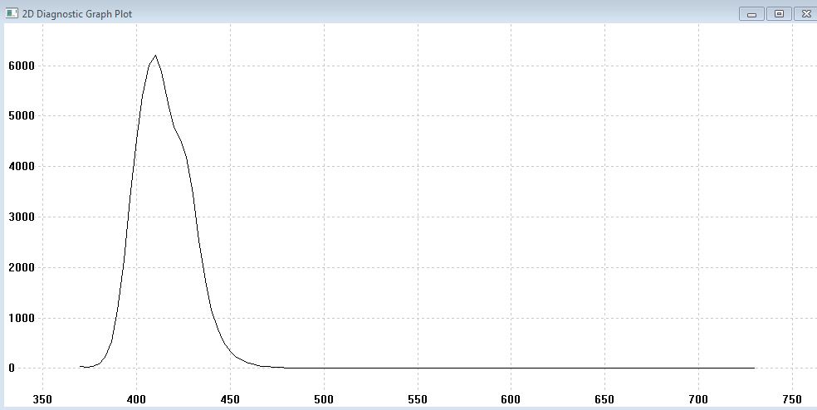Screen dimensions: 817x410
Task: Click the x-axis label 650
Action: click(605, 399)
